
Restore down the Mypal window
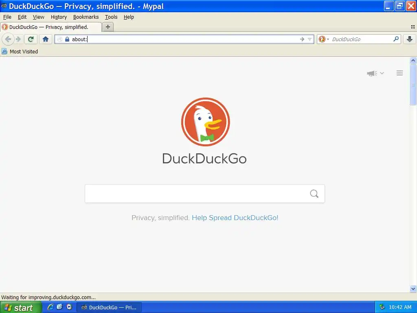tap(399, 6)
